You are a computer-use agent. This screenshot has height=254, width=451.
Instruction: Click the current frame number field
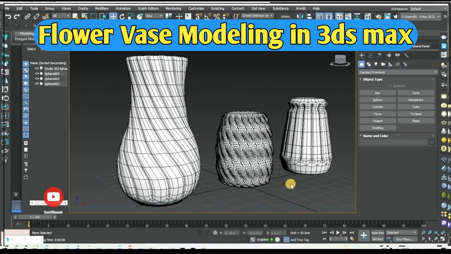[338, 239]
